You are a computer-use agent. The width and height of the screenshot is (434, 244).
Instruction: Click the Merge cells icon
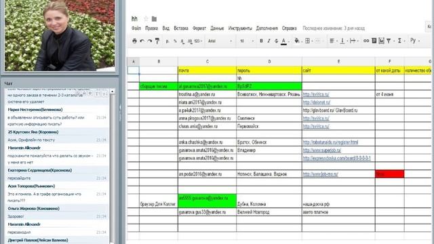[x=318, y=41]
